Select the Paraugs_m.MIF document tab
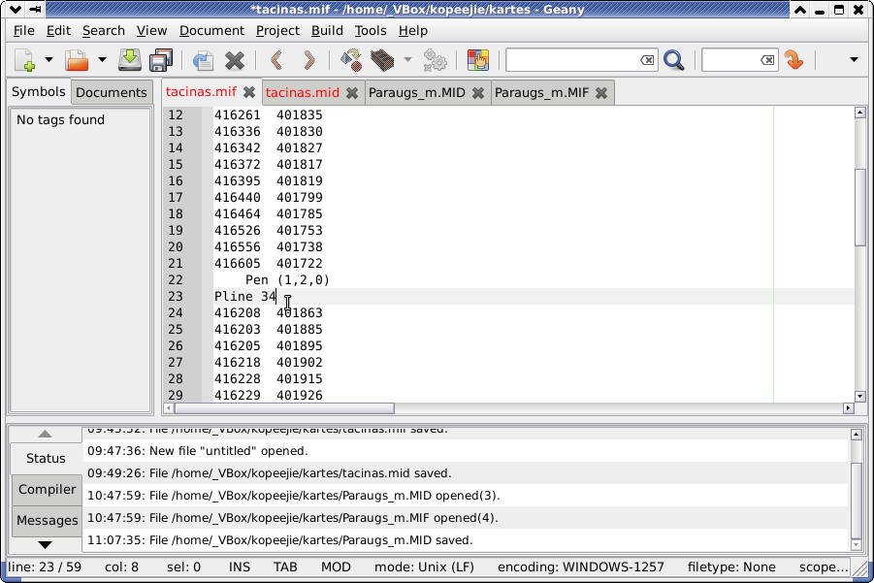The image size is (874, 583). (541, 92)
